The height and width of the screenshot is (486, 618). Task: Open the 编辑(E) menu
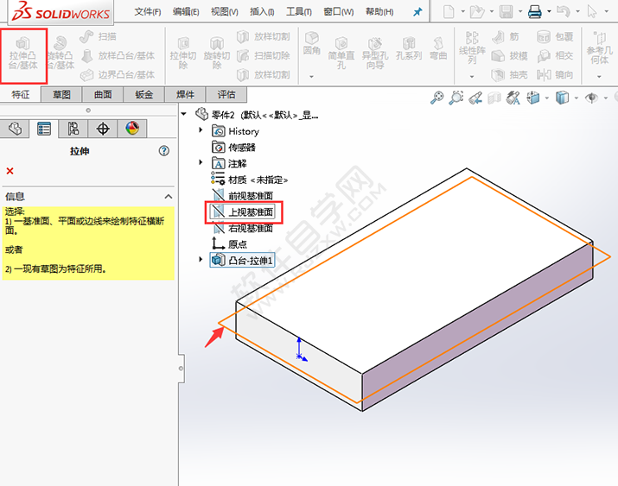(186, 12)
